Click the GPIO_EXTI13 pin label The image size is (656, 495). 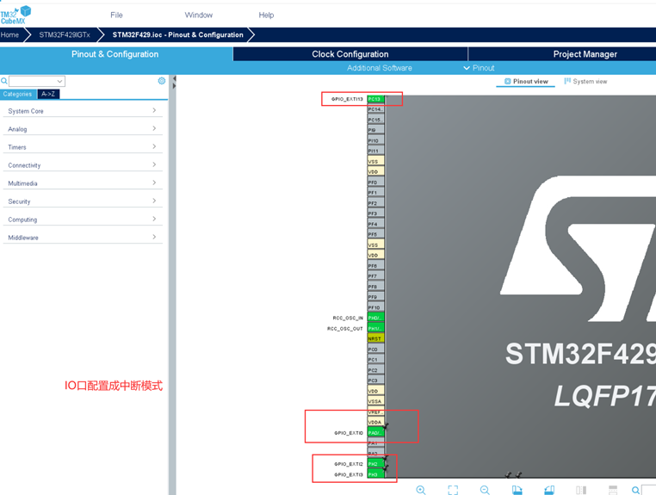point(347,99)
